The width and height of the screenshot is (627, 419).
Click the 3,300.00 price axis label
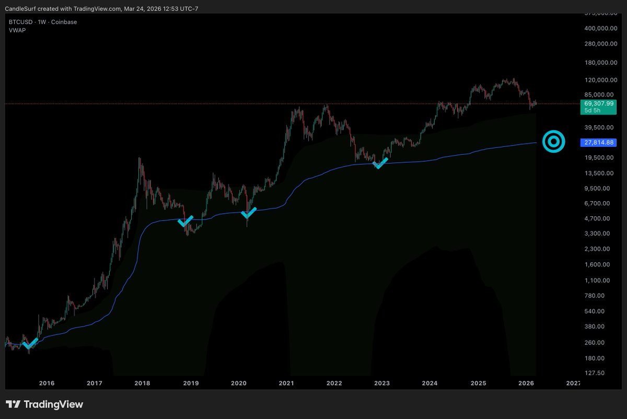[597, 234]
